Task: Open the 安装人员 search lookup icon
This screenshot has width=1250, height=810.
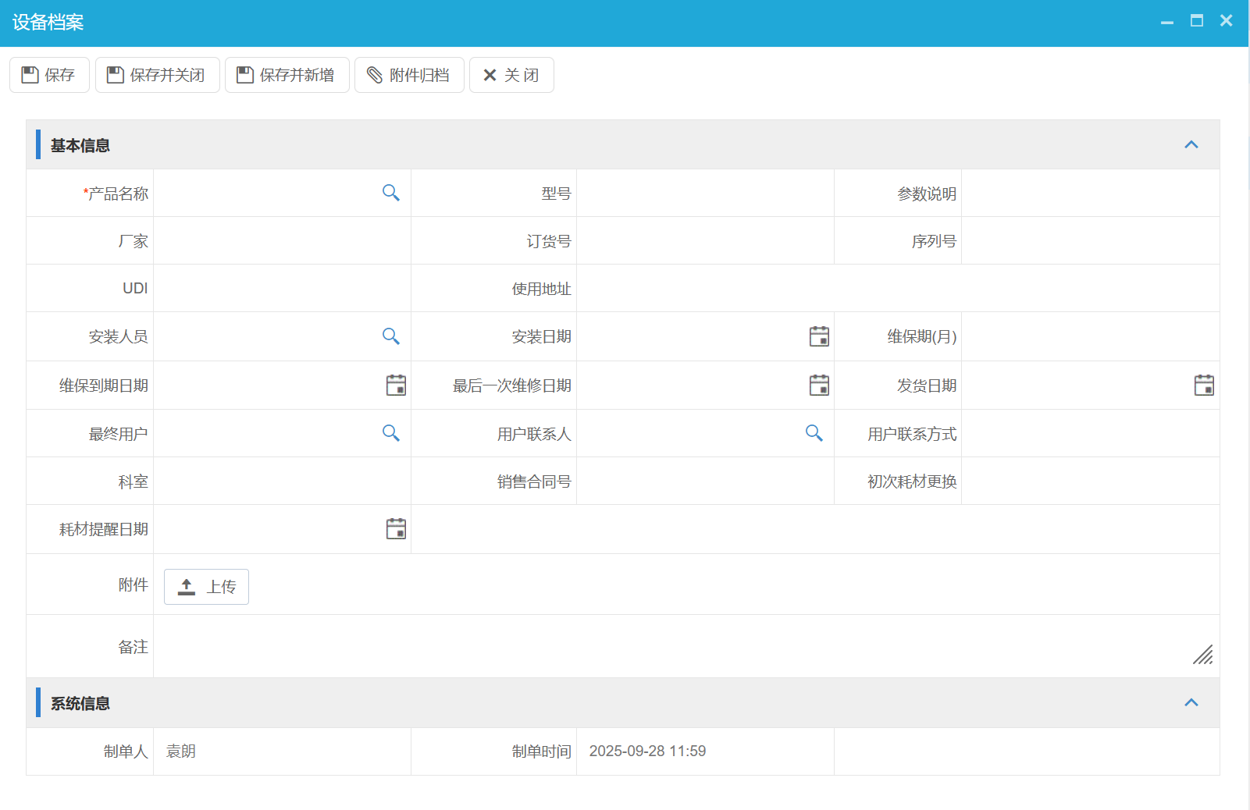Action: pos(390,336)
